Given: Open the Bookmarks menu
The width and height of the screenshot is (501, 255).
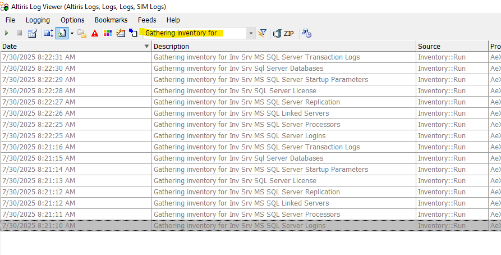Looking at the screenshot, I should 111,20.
